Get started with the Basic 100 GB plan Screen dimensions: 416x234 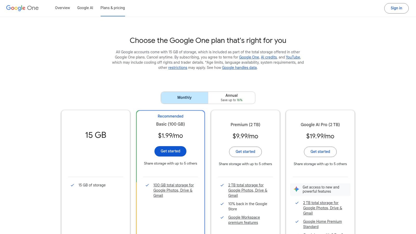pyautogui.click(x=170, y=151)
